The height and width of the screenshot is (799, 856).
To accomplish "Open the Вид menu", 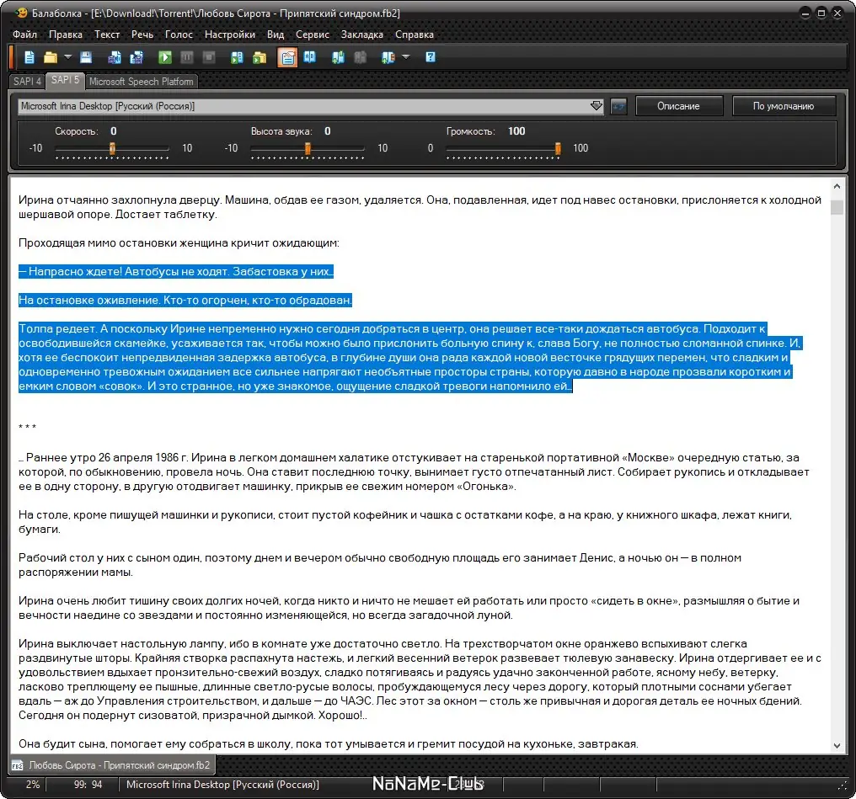I will pos(276,35).
